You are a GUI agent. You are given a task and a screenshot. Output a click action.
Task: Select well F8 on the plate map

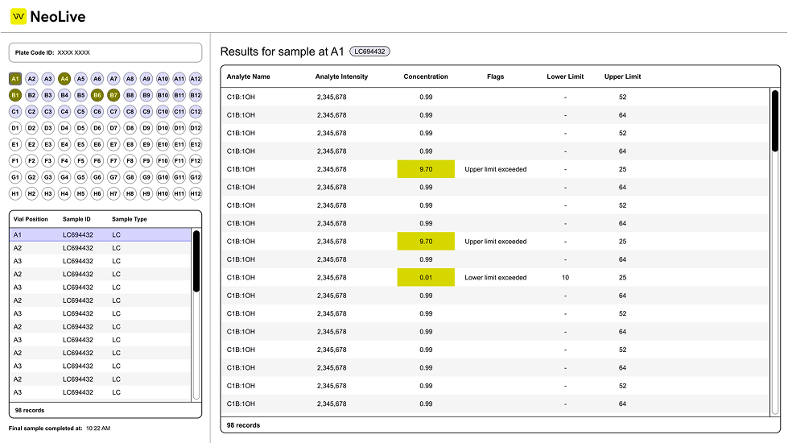click(x=130, y=161)
